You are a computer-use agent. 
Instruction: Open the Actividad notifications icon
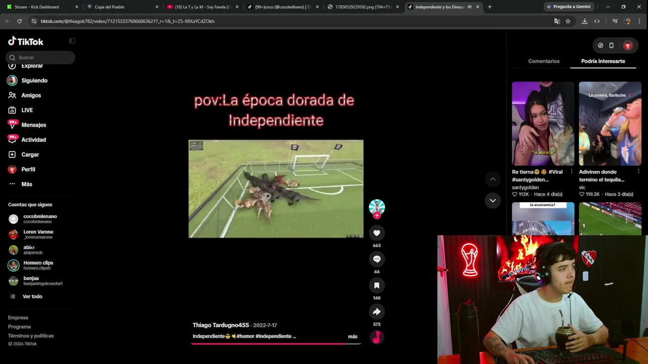[12, 140]
